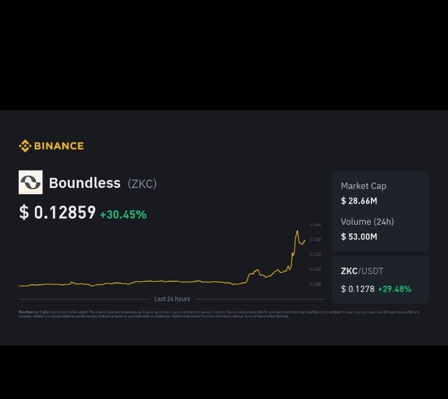Viewport: 448px width, 399px height.
Task: Click the Volume (24h) label
Action: (x=367, y=222)
